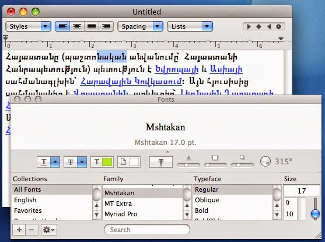Remove collection with the minus button
This screenshot has height=242, width=325.
[32, 230]
